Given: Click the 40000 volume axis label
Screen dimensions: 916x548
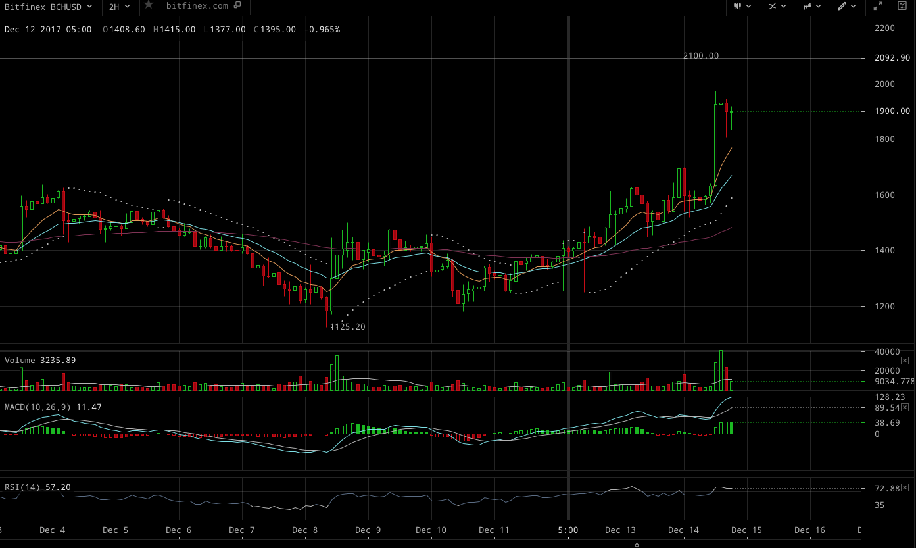Looking at the screenshot, I should [887, 353].
